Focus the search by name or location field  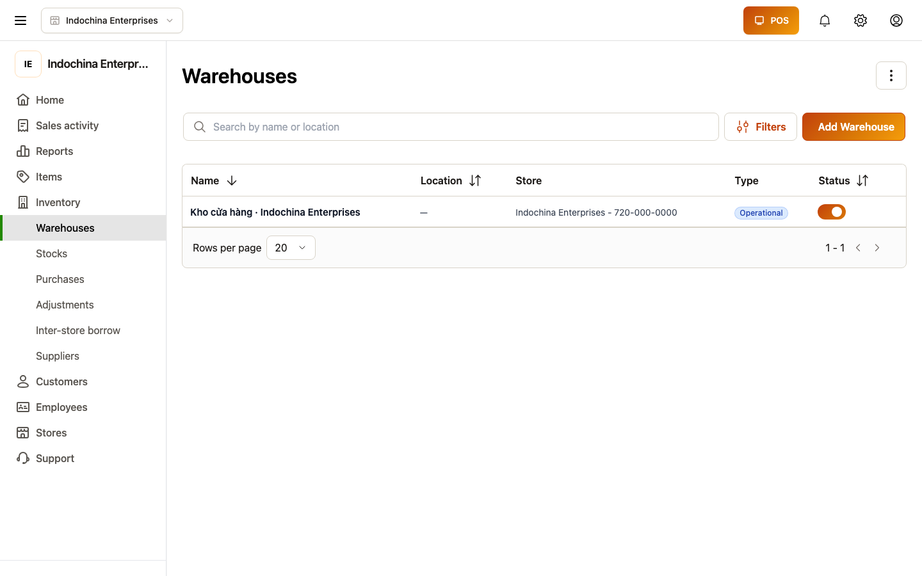451,127
